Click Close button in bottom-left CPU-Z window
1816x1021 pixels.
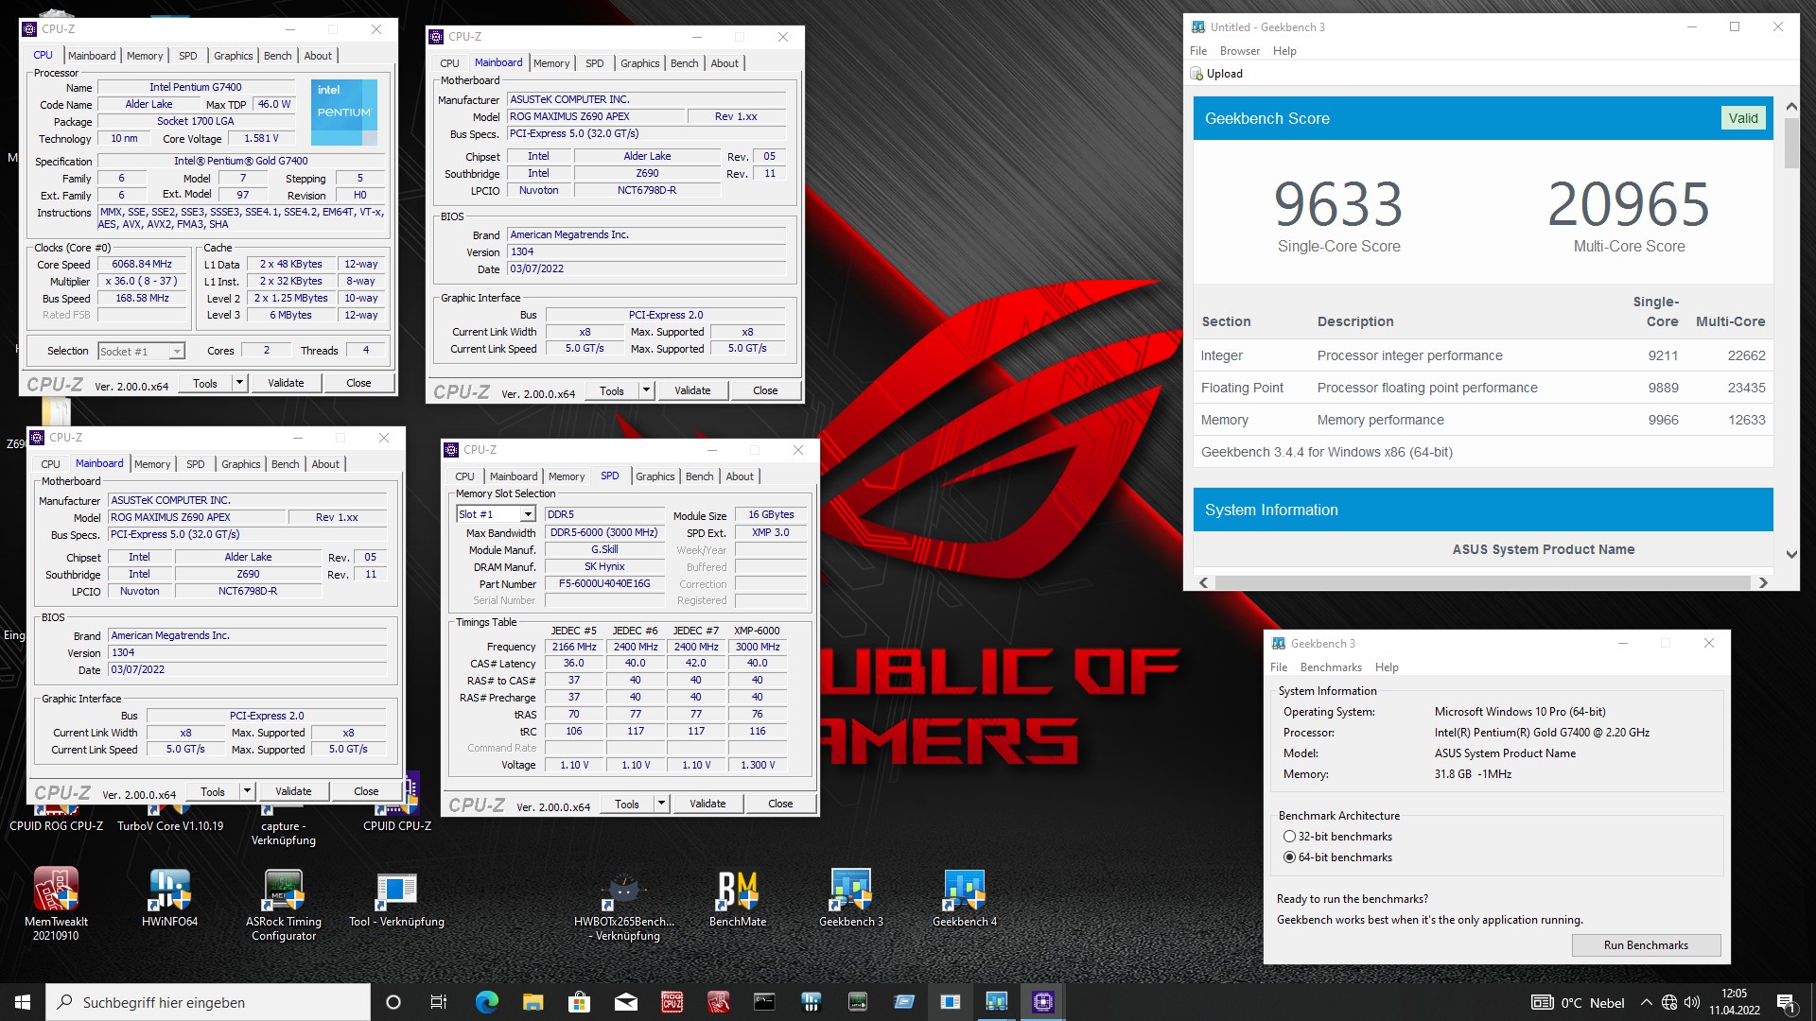coord(366,791)
